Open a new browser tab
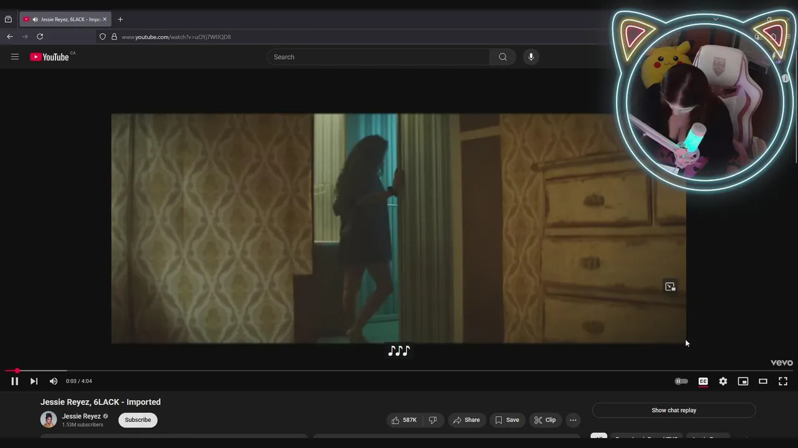The image size is (798, 448). pos(120,19)
